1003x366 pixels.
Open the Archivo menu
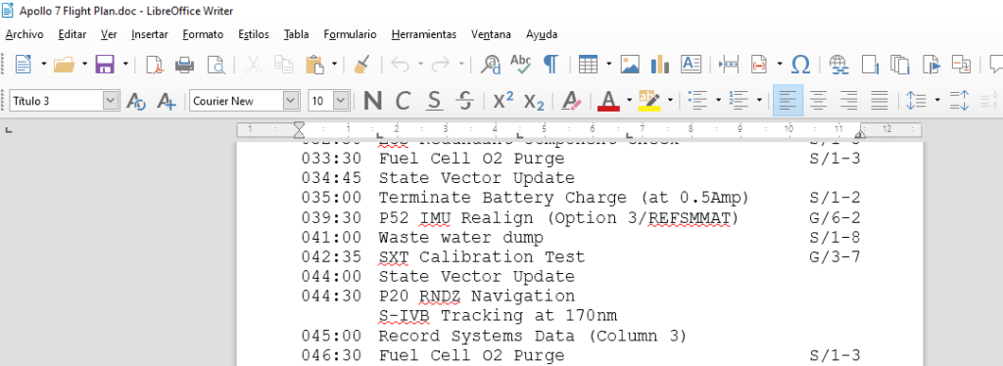tap(24, 34)
